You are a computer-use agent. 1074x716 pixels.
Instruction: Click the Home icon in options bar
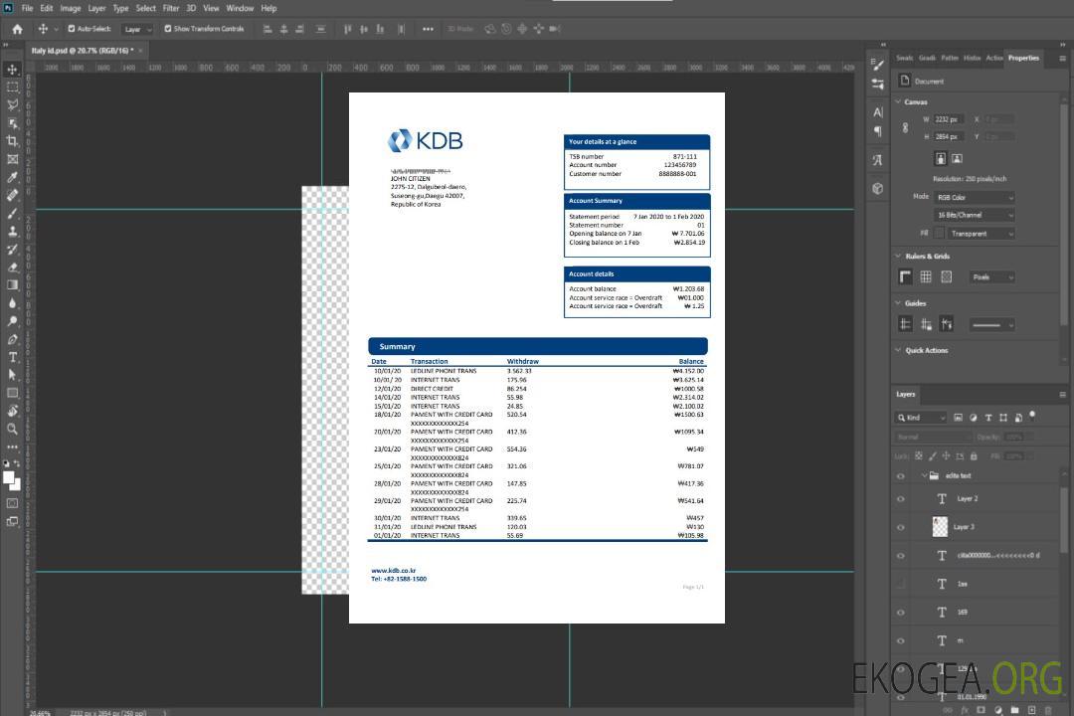pos(17,29)
